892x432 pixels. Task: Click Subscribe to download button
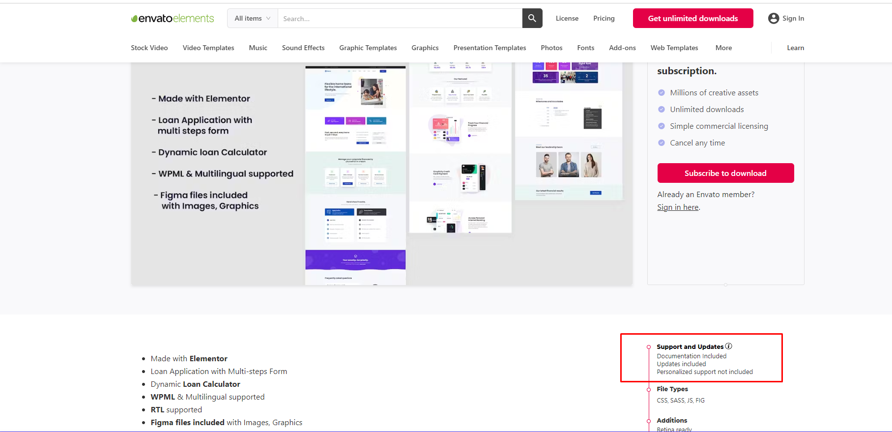pyautogui.click(x=725, y=173)
